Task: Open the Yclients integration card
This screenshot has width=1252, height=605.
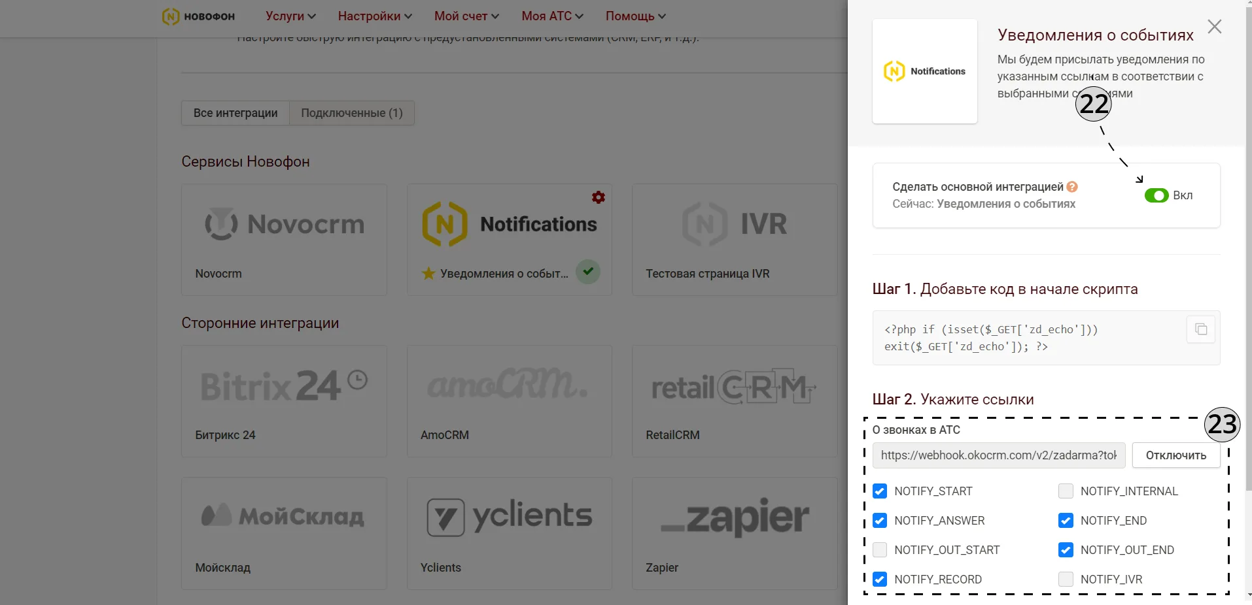Action: pyautogui.click(x=509, y=533)
